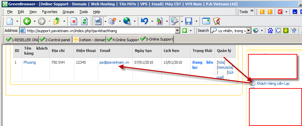The width and height of the screenshot is (302, 126).
Task: Open the dropdown arrow beside the Back button
Action: click(35, 21)
